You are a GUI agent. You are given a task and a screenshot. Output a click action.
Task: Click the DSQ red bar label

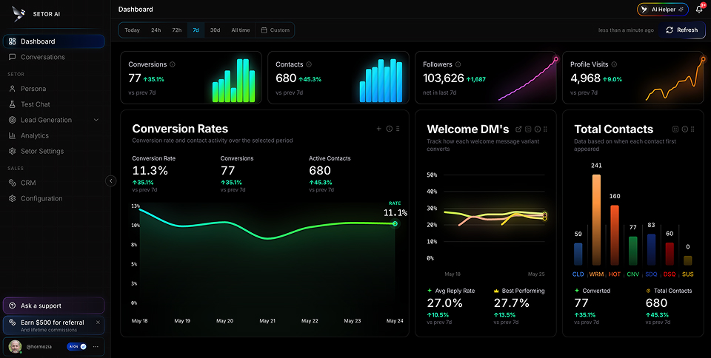pyautogui.click(x=670, y=274)
